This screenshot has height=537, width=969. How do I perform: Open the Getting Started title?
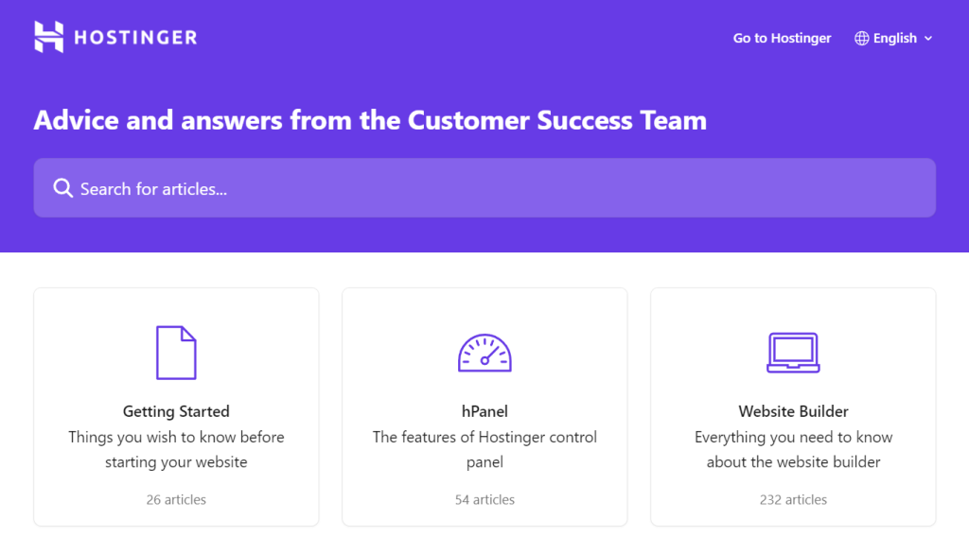(x=176, y=411)
